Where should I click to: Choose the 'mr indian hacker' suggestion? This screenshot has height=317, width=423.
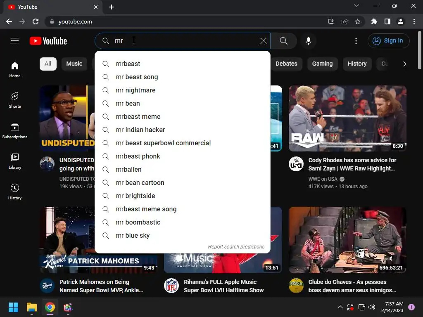tap(183, 130)
